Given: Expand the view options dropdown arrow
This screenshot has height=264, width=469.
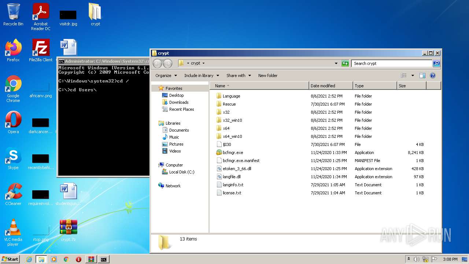Looking at the screenshot, I should (413, 76).
